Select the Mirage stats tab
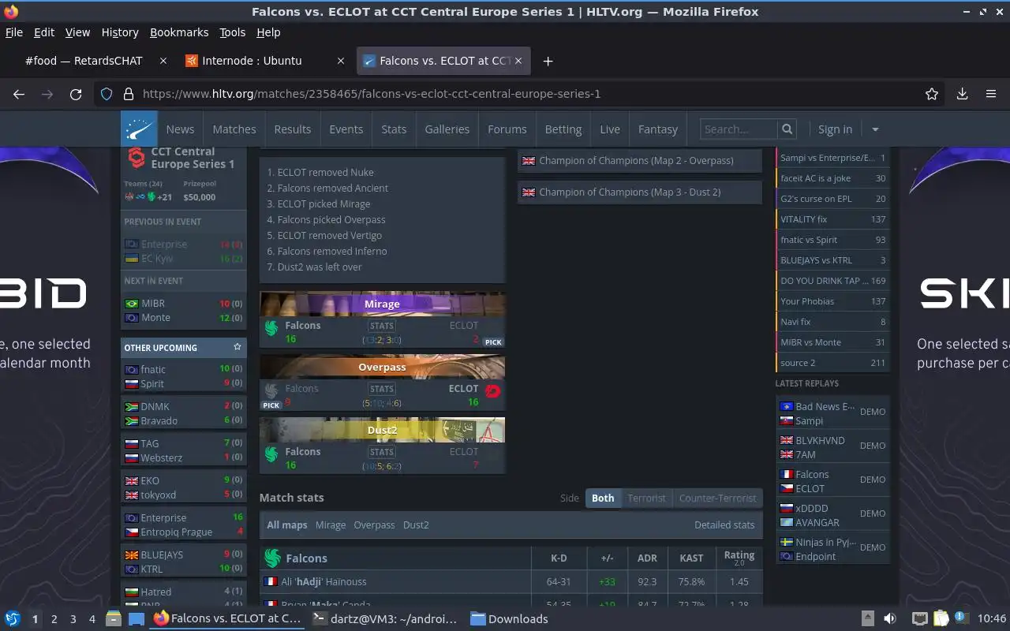1010x631 pixels. 331,525
